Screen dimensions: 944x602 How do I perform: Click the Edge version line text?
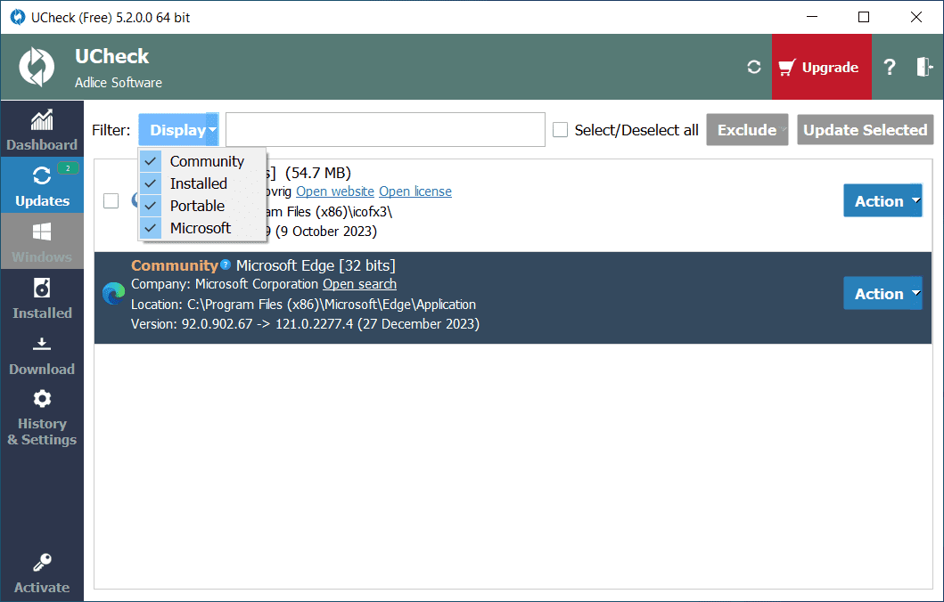coord(305,324)
